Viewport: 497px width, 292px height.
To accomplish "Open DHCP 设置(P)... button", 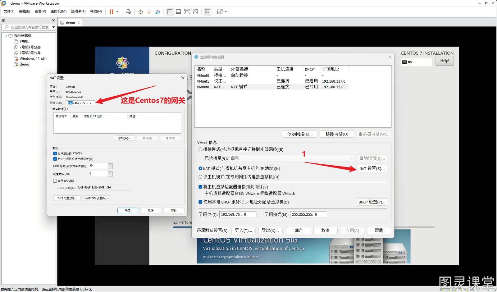I will click(x=372, y=202).
